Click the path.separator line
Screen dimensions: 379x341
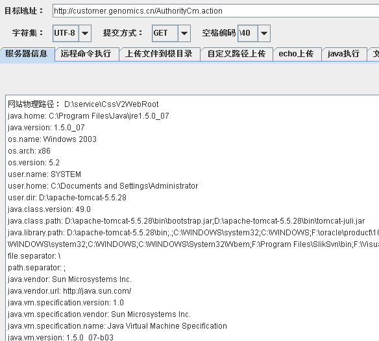pos(36,268)
